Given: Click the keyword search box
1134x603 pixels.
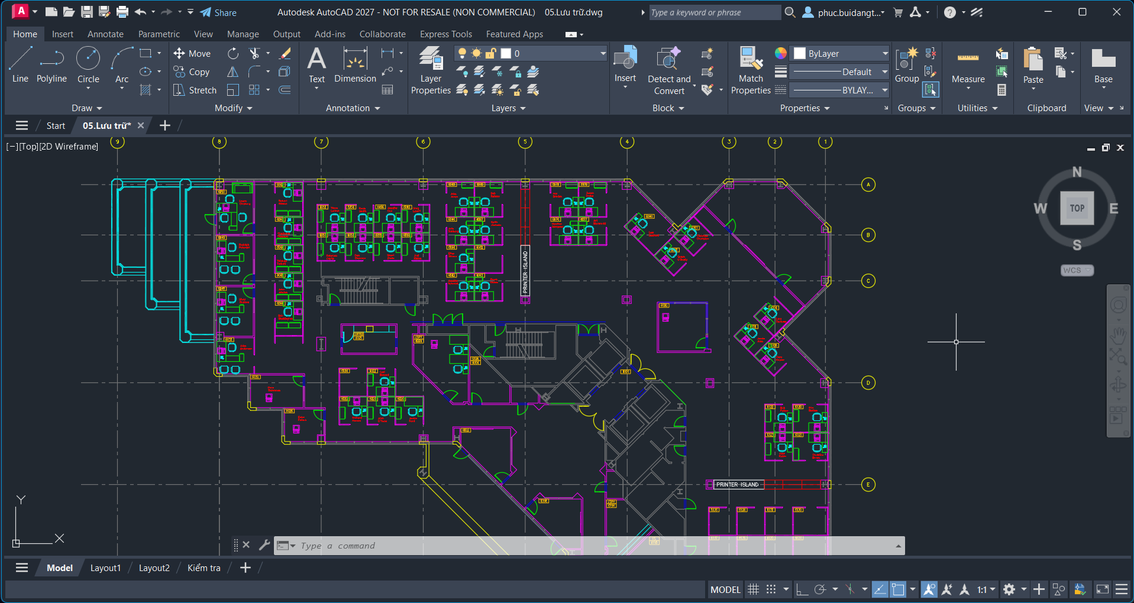Looking at the screenshot, I should [714, 12].
